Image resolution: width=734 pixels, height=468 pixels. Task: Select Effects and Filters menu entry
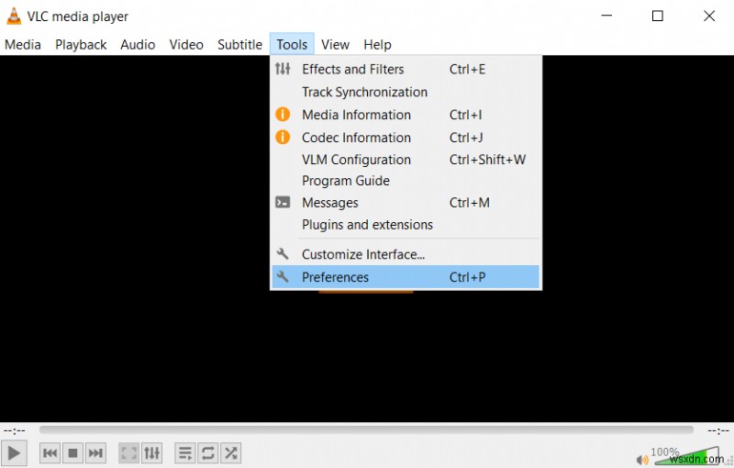click(x=406, y=69)
